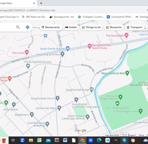
Task: Click the Edinburgh Rugby Stadium pin
Action: pyautogui.click(x=120, y=97)
